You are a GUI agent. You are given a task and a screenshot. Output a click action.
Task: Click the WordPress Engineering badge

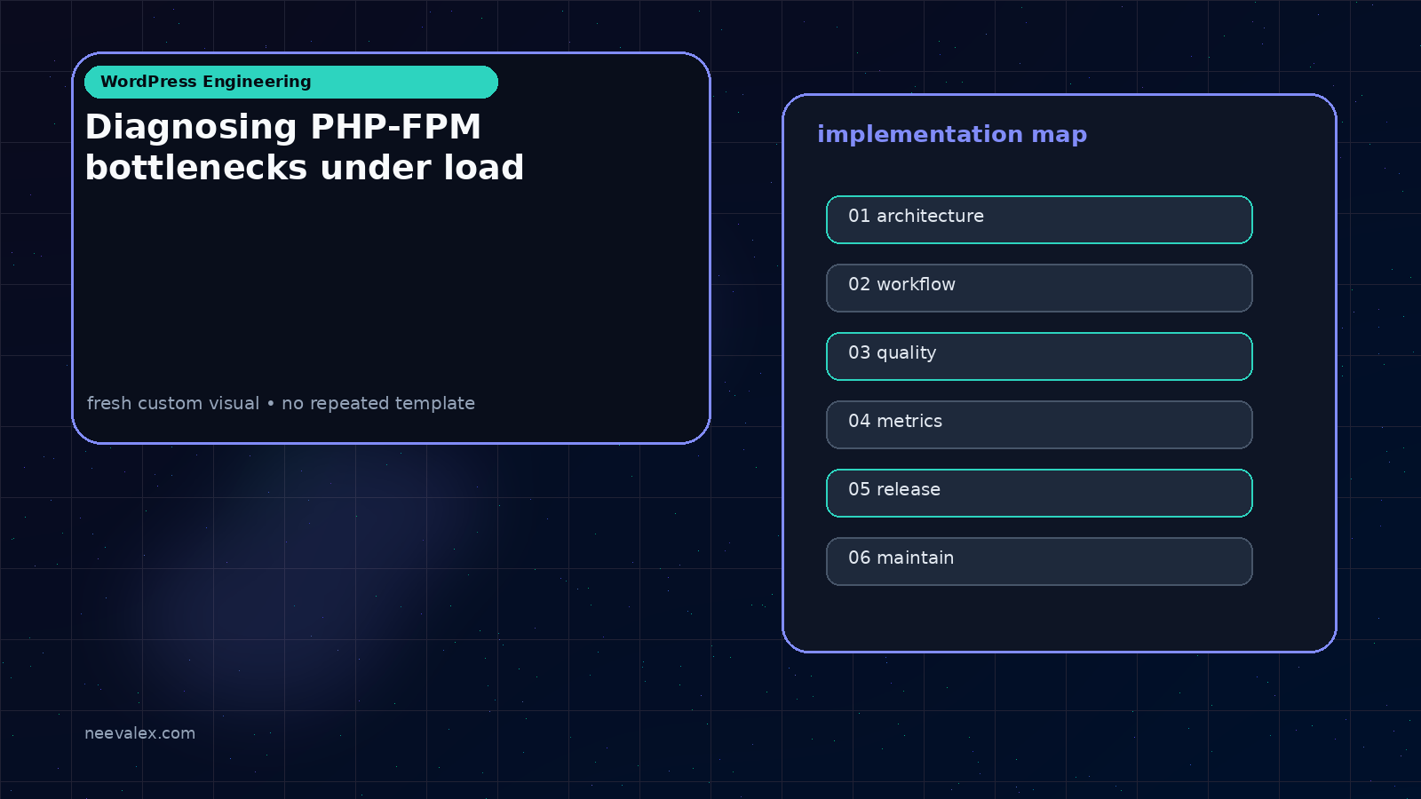291,82
